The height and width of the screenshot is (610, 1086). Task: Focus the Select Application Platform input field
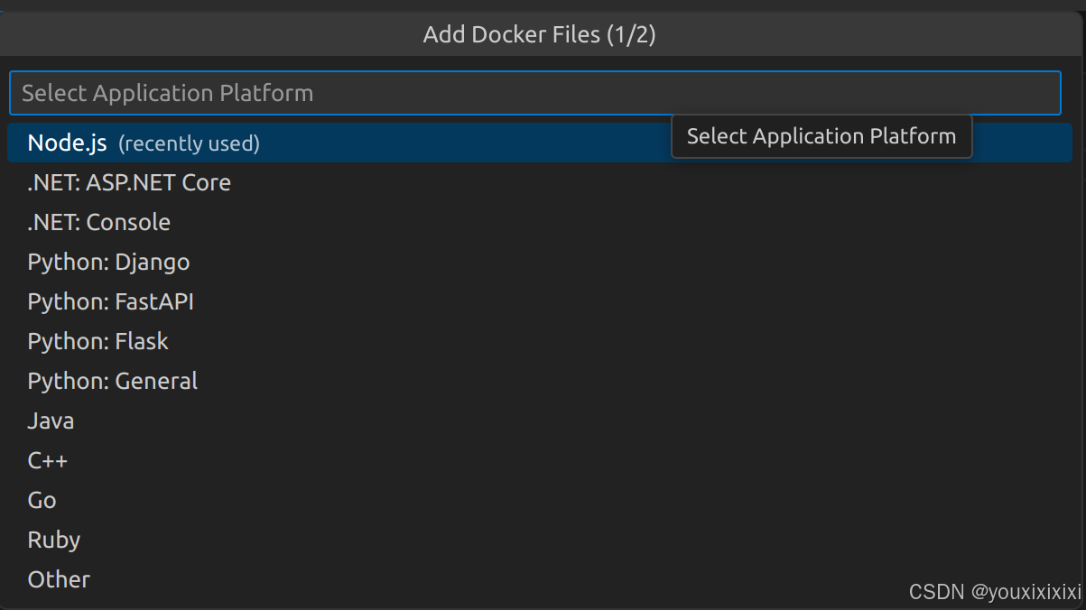click(x=534, y=93)
